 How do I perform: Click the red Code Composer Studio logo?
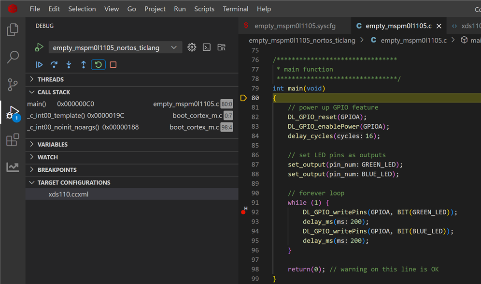click(13, 9)
